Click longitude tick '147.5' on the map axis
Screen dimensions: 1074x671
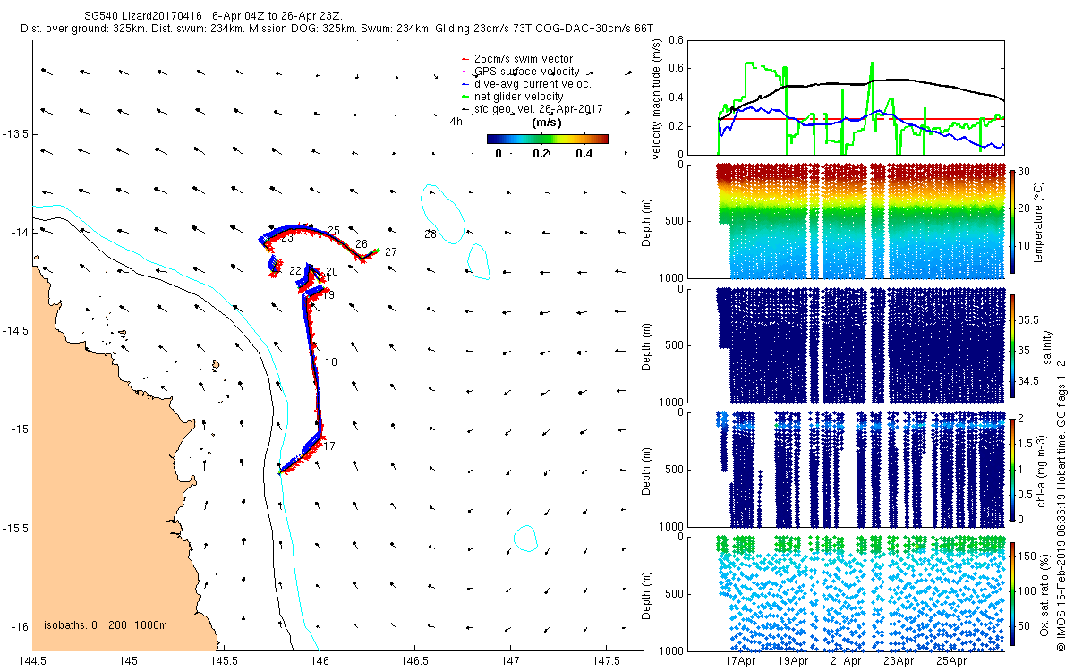pos(606,660)
